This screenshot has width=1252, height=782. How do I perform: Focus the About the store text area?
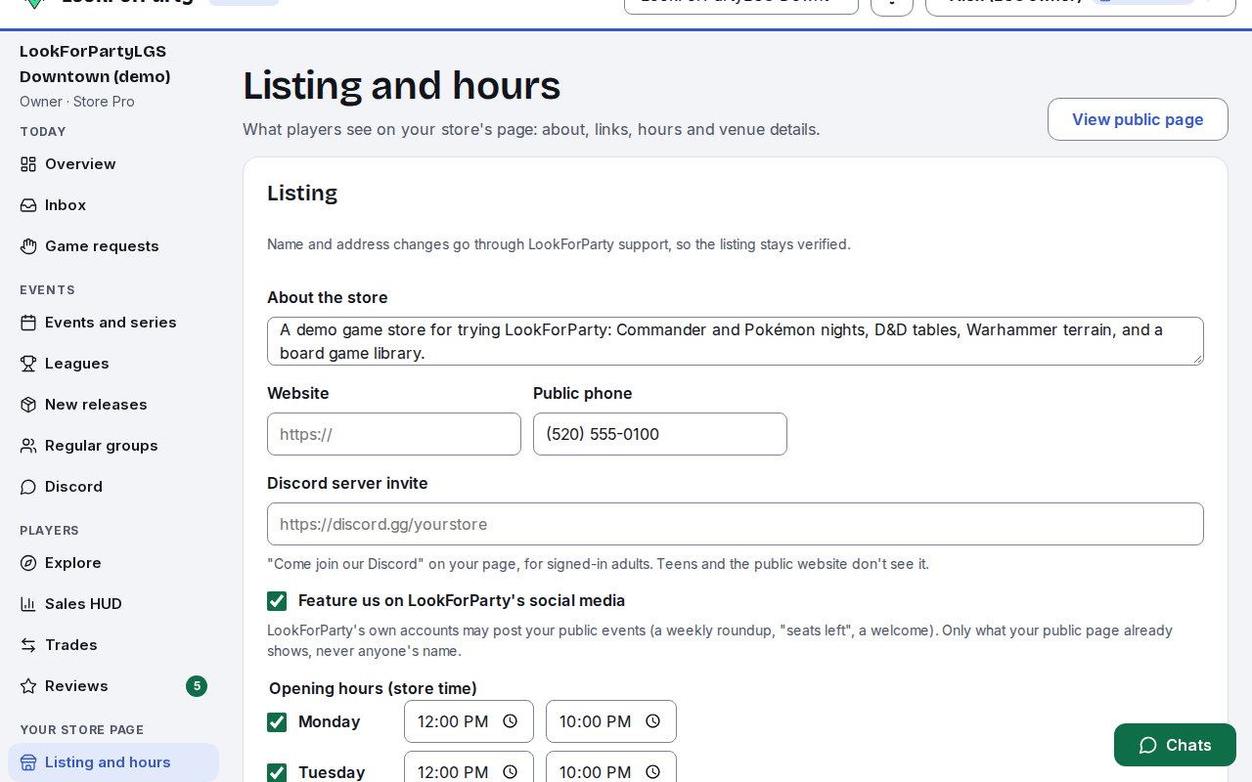(x=736, y=341)
